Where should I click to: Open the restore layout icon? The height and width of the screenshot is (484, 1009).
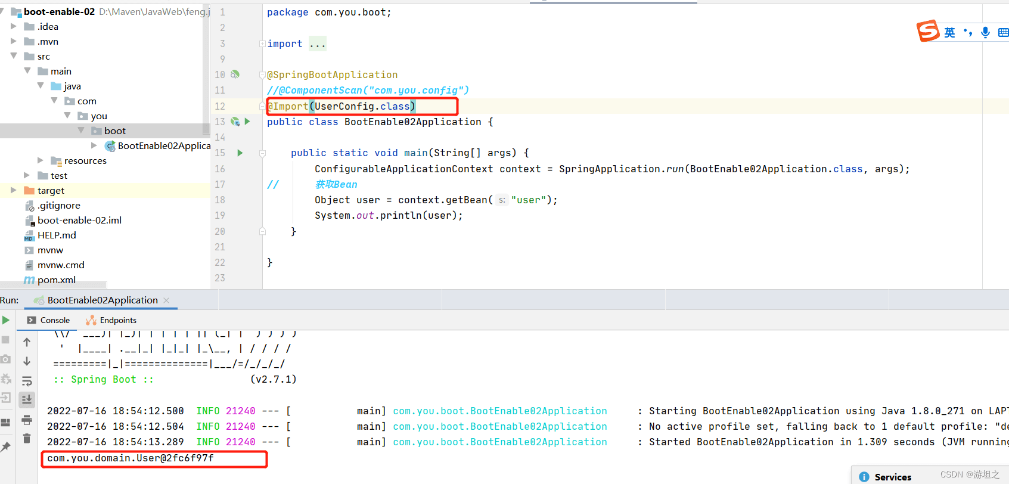pos(6,423)
